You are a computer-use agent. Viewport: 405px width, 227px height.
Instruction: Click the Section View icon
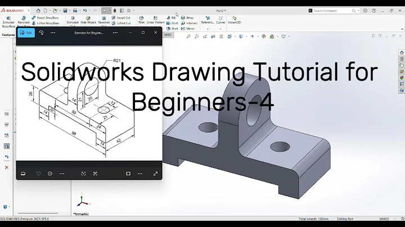coord(213,37)
